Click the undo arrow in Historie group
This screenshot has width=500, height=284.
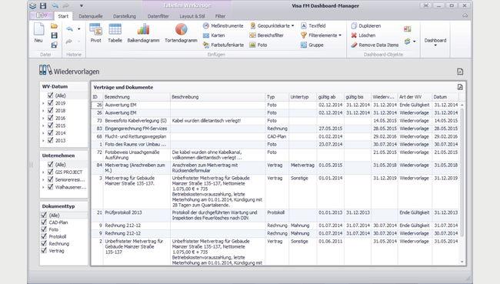tap(69, 29)
